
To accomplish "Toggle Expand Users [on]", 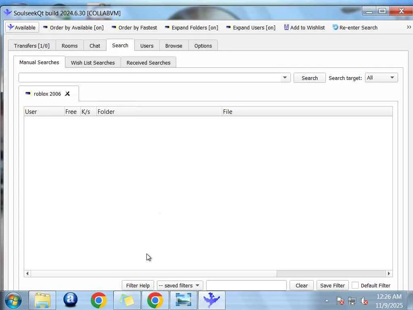I will tap(251, 27).
